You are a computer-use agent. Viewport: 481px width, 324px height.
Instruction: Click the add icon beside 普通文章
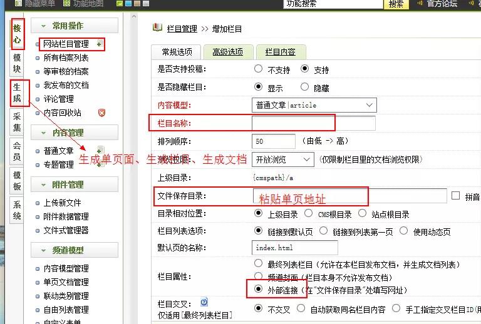(x=100, y=149)
